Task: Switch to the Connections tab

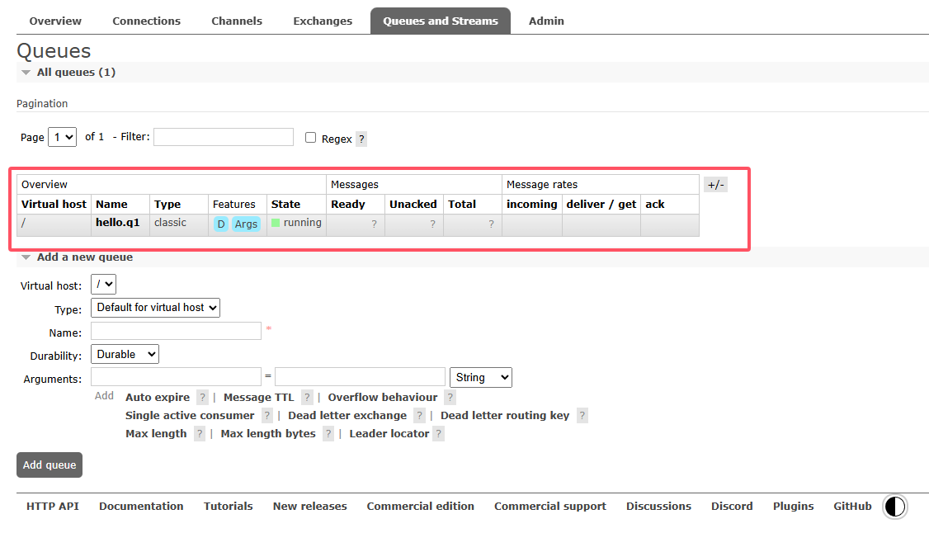Action: [x=146, y=21]
